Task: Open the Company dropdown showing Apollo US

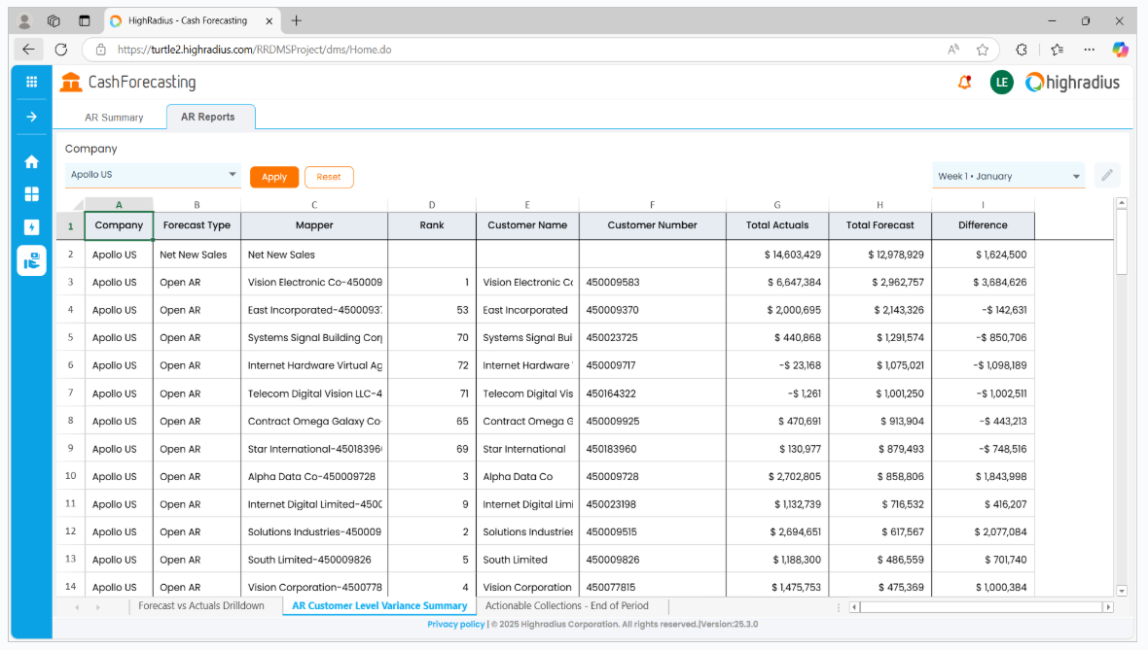Action: (153, 175)
